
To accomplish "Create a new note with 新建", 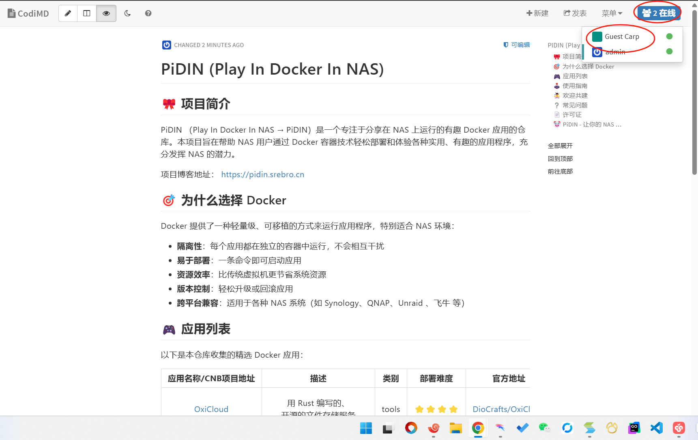I will [537, 13].
